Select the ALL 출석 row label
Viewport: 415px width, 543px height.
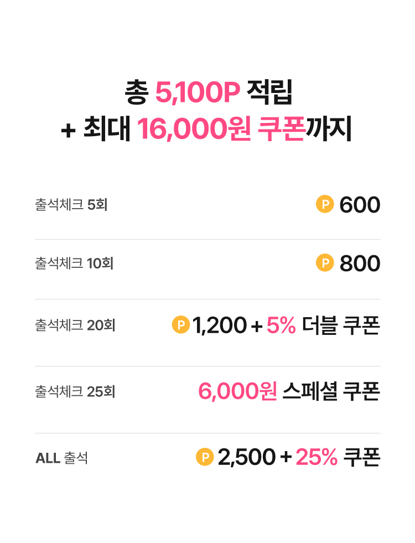(x=61, y=458)
